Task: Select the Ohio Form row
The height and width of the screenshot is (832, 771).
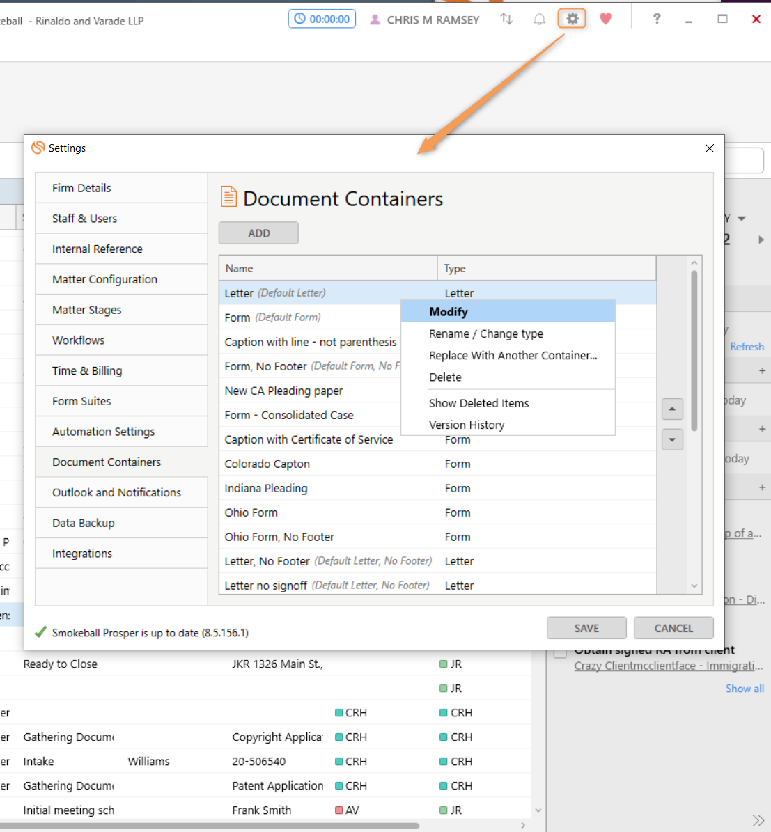Action: point(438,512)
